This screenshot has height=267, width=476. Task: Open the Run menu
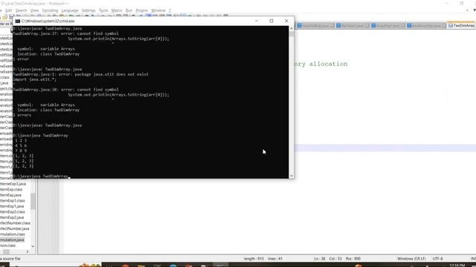click(x=129, y=10)
